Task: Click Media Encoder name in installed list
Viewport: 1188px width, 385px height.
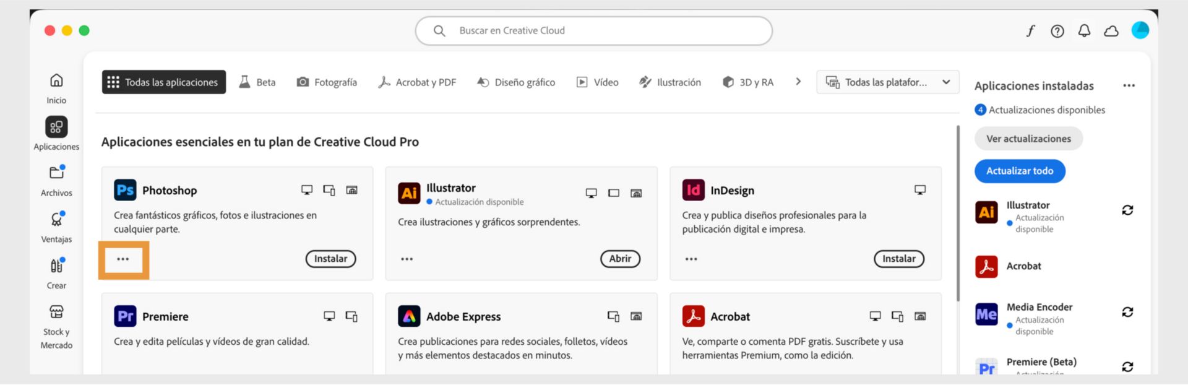Action: (1039, 307)
